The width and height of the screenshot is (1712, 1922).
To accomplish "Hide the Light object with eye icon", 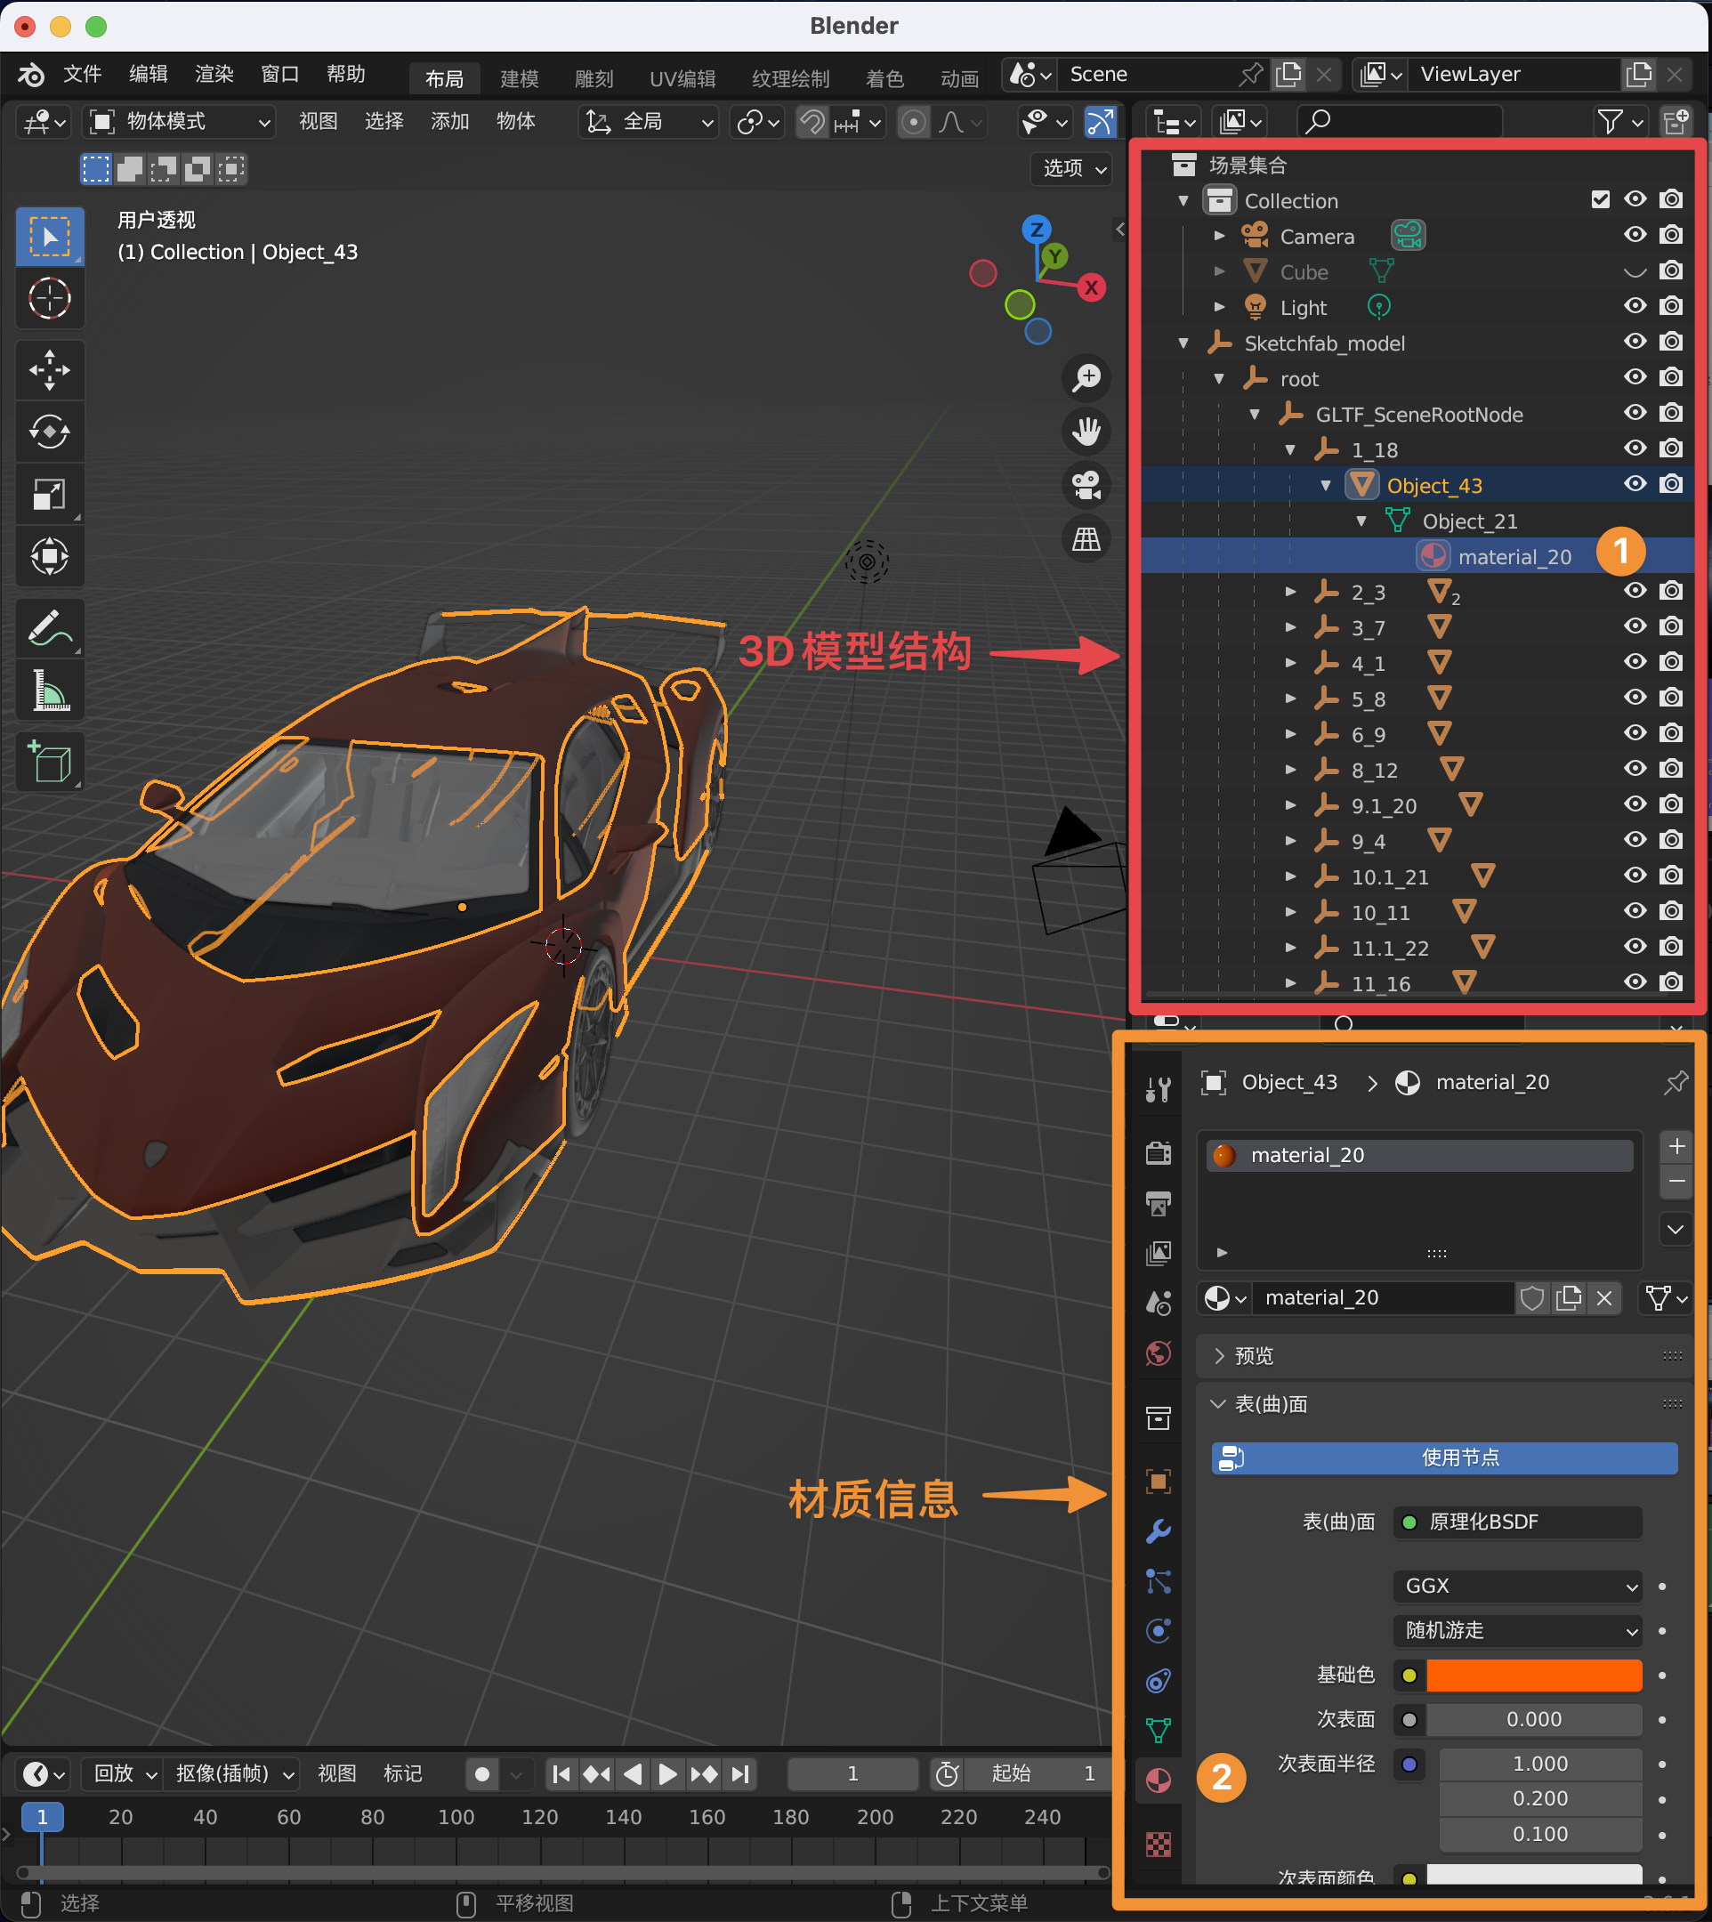I will (1635, 307).
